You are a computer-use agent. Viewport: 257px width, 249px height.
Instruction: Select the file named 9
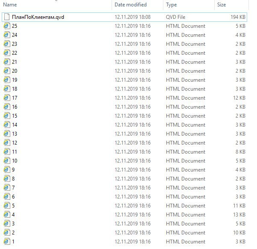click(13, 169)
